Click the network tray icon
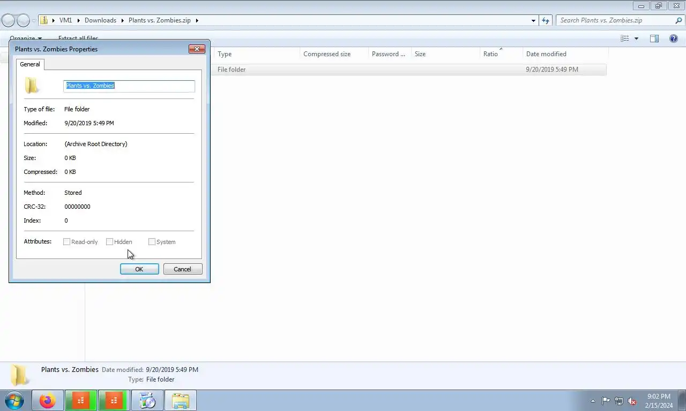The width and height of the screenshot is (686, 411). pyautogui.click(x=619, y=401)
